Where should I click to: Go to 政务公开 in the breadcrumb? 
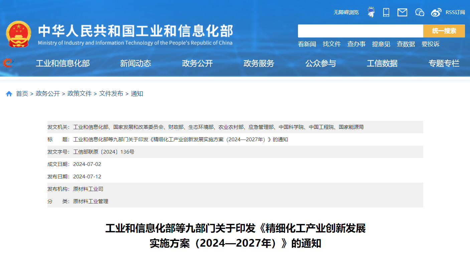(x=48, y=94)
